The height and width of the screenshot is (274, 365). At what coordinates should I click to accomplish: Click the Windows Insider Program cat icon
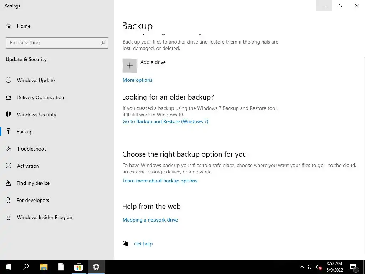point(9,217)
